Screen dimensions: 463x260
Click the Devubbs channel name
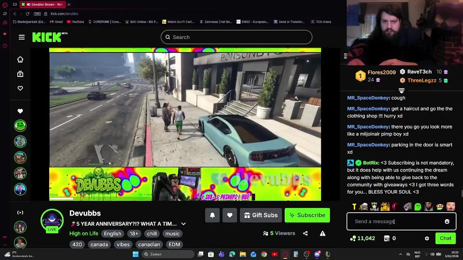point(85,213)
